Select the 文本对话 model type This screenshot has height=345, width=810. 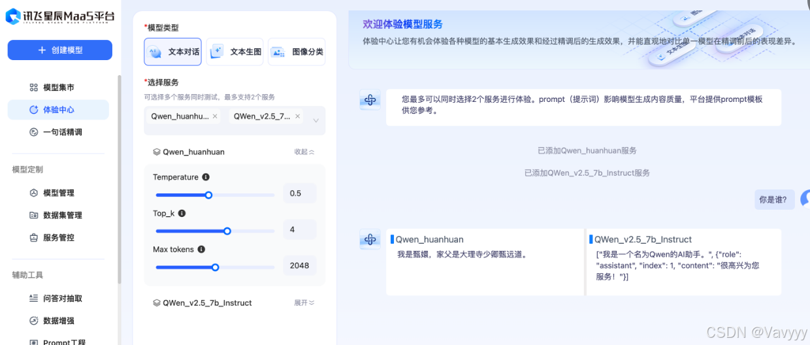[172, 52]
